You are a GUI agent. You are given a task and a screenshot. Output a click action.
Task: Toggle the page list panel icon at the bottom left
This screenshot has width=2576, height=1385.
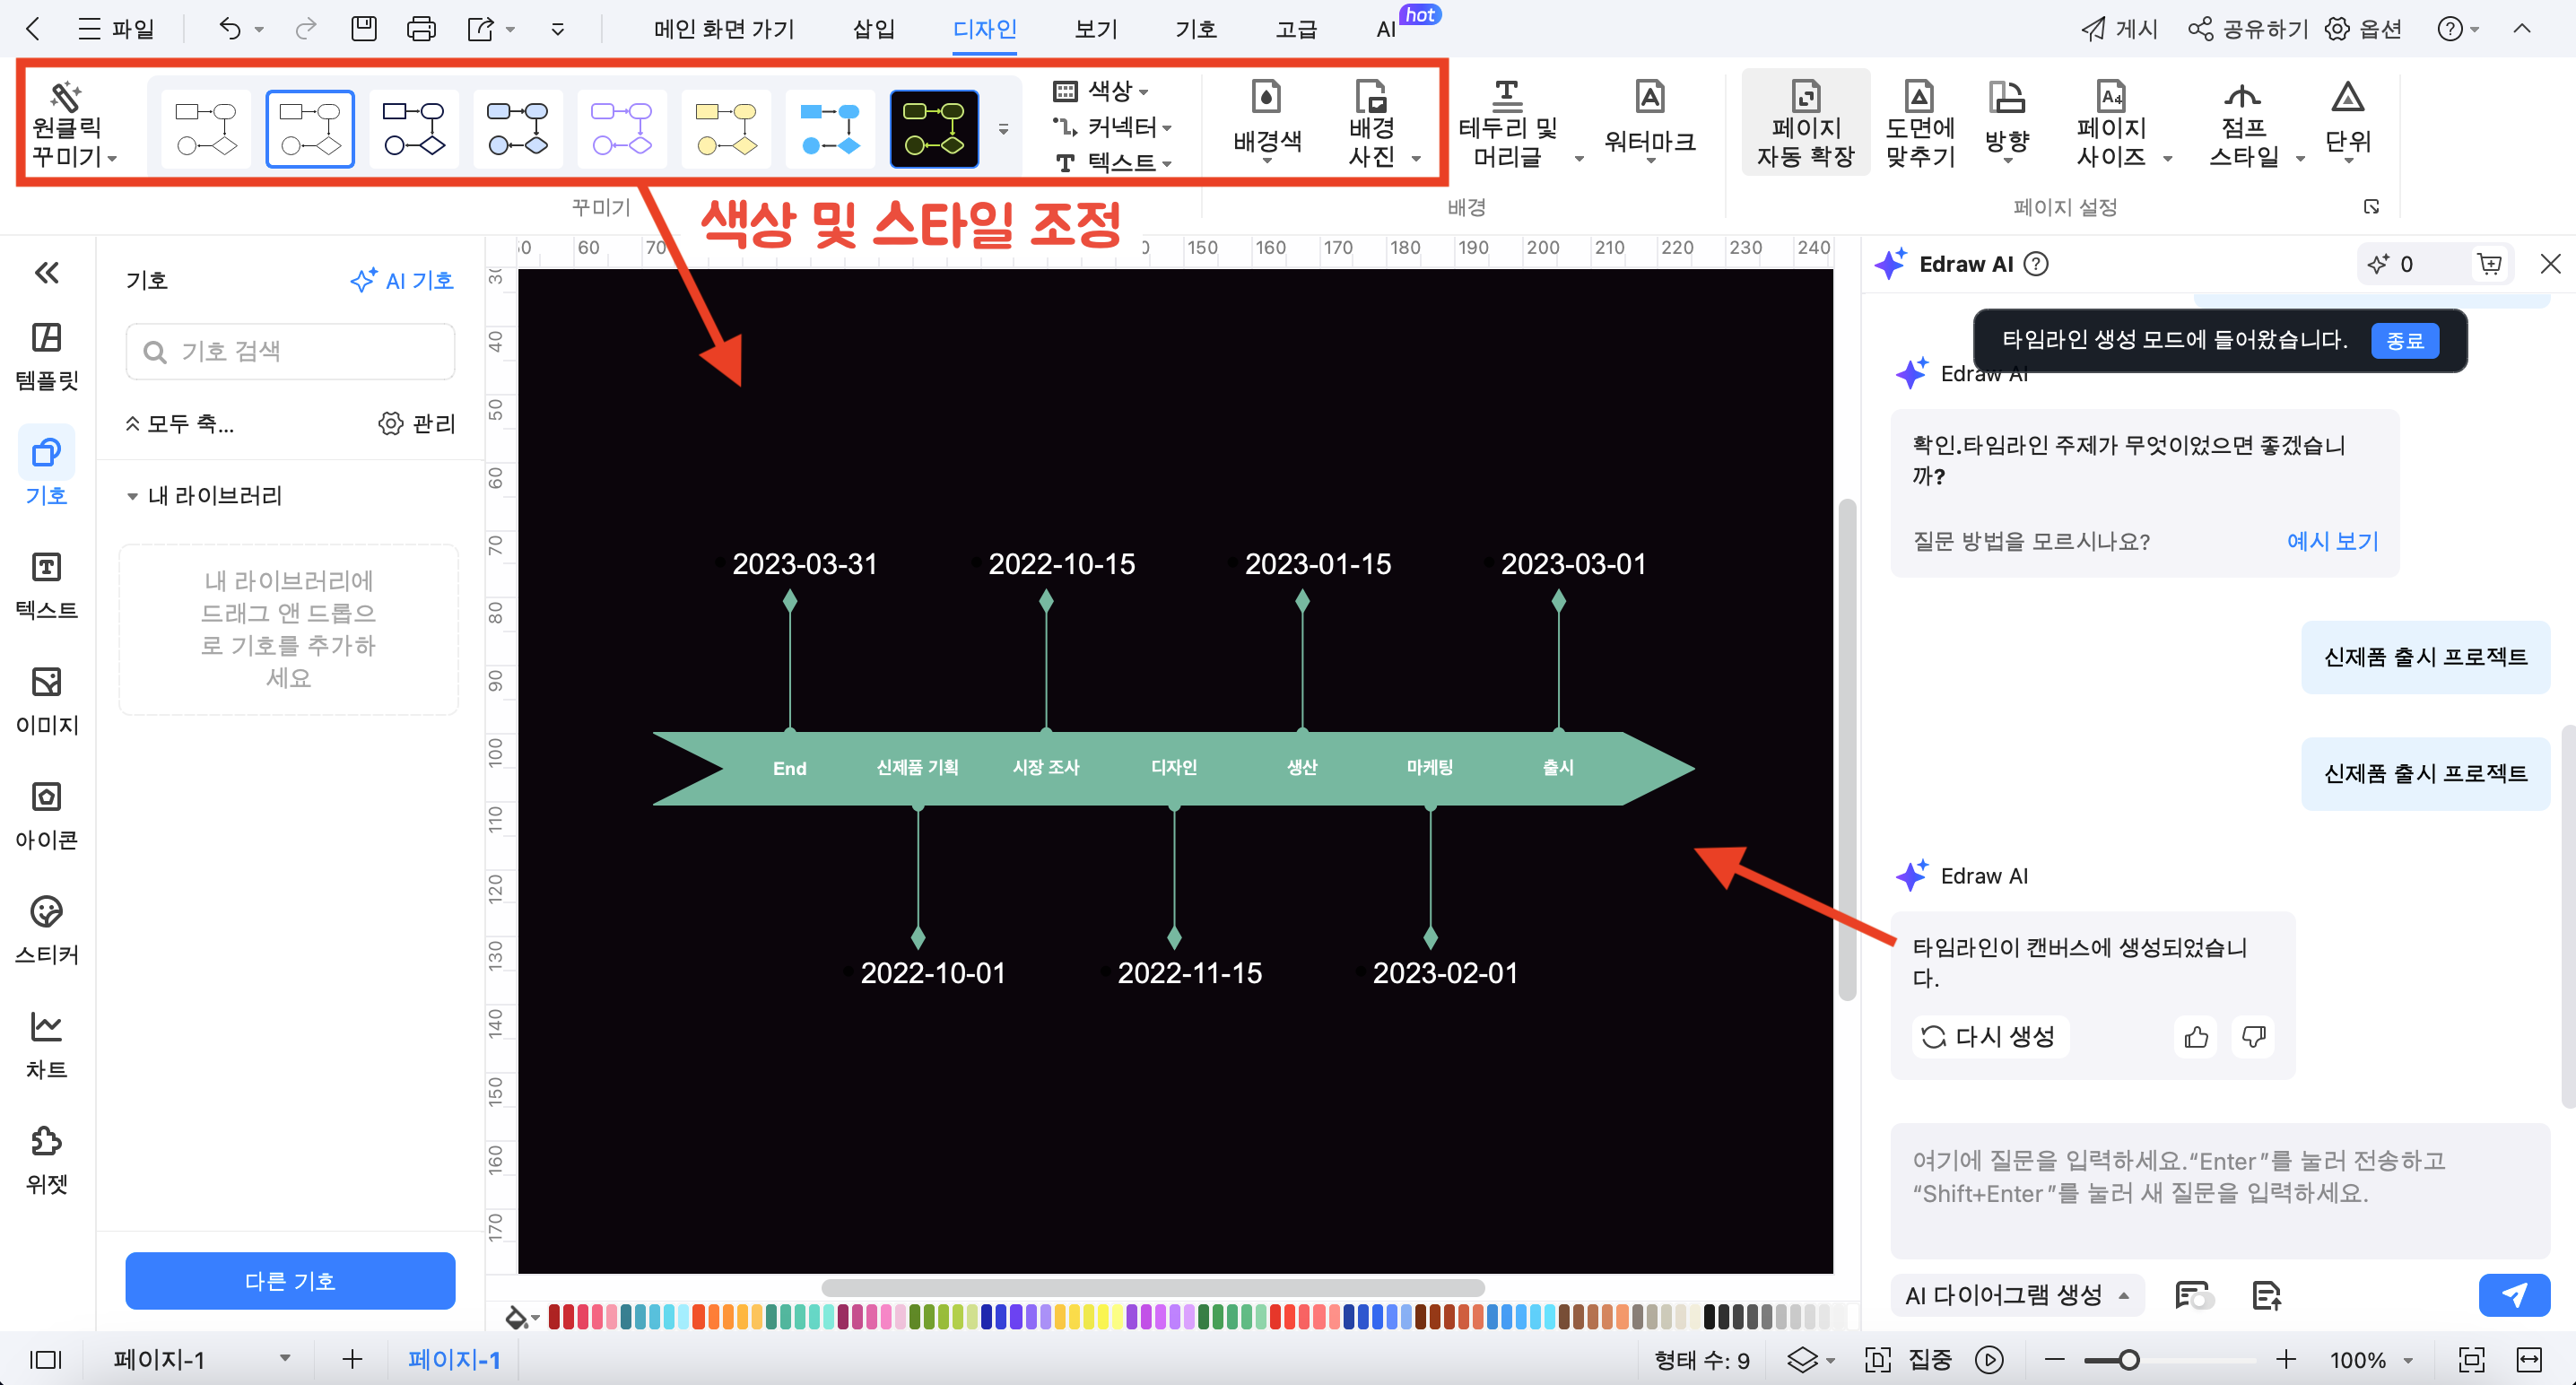[x=45, y=1359]
